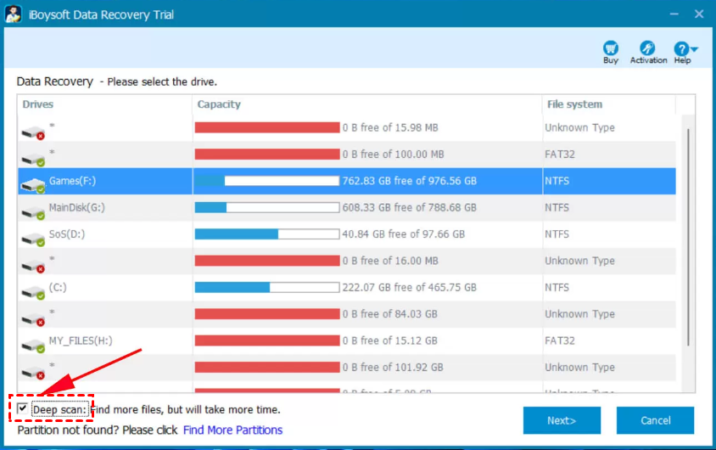Click the Games(F:) drive name

click(x=73, y=181)
